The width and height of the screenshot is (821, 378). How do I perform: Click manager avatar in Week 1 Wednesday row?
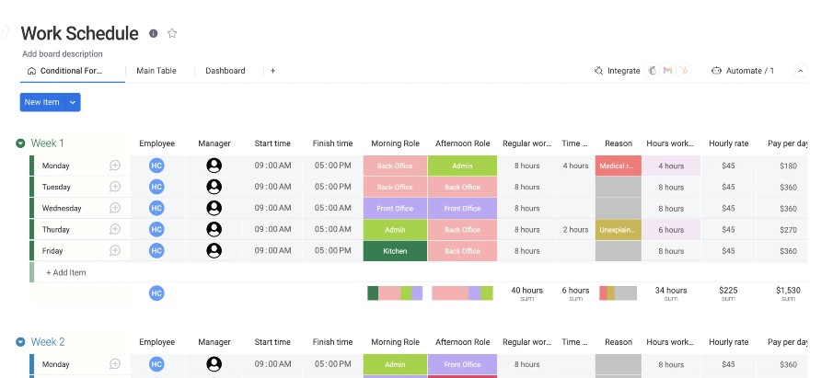[214, 208]
